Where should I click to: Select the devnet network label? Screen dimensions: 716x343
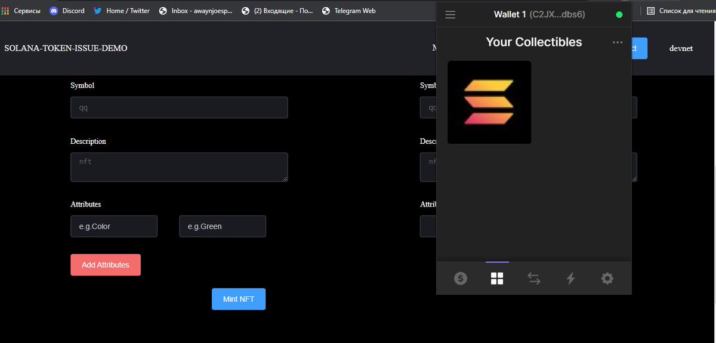pos(681,48)
